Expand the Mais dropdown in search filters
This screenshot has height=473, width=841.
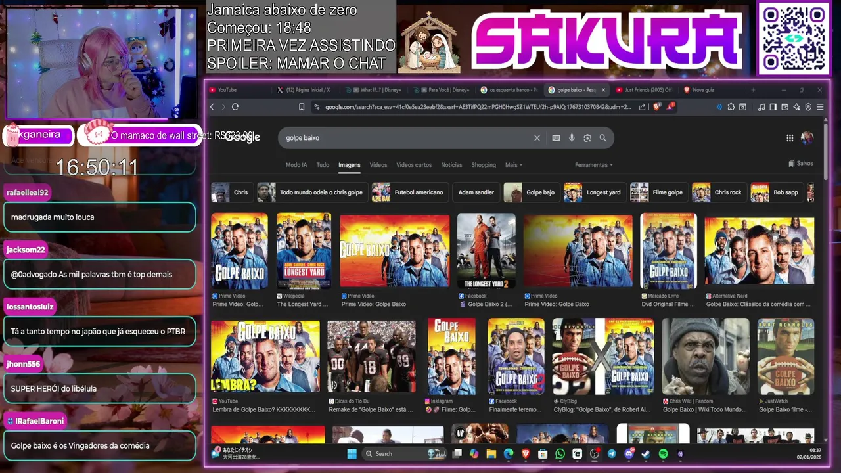514,165
